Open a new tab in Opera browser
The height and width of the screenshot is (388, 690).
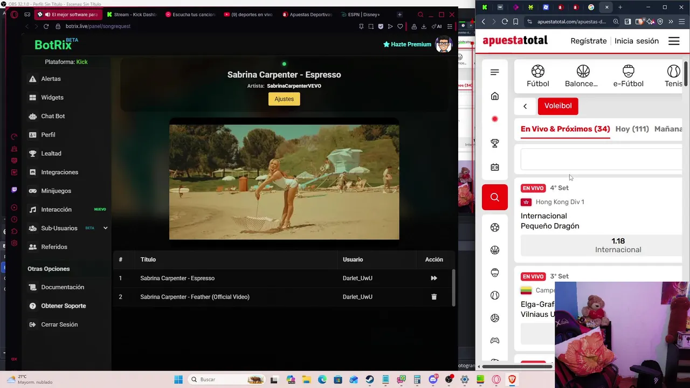399,15
